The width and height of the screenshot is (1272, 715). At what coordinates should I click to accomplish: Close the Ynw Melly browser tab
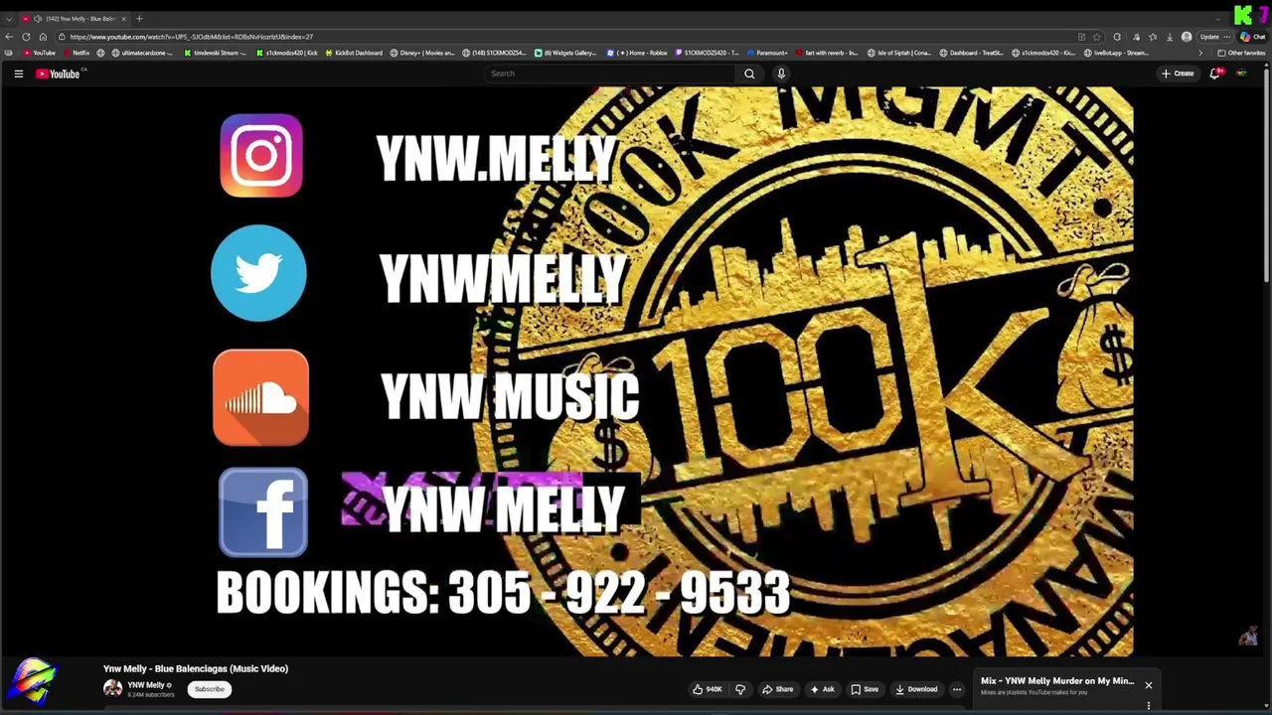tap(124, 19)
